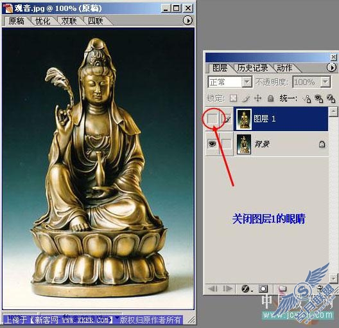Screen dimensions: 339x328
Task: Click the lock image pixels brush icon
Action: (x=245, y=98)
